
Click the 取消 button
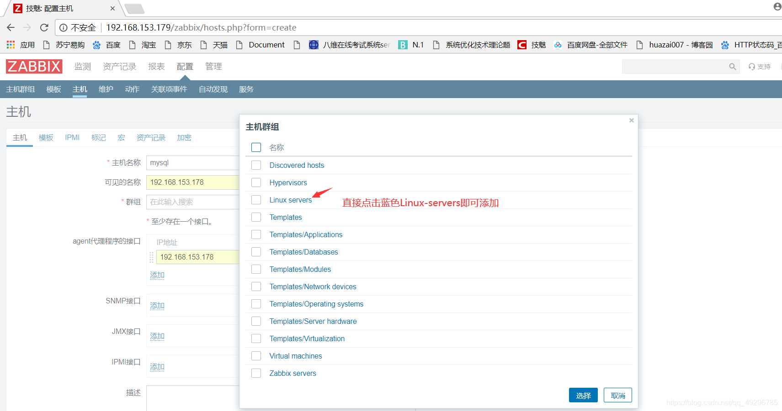coord(618,395)
